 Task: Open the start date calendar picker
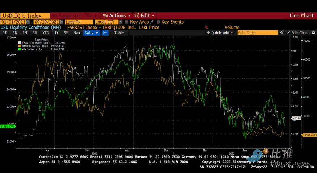(28, 22)
